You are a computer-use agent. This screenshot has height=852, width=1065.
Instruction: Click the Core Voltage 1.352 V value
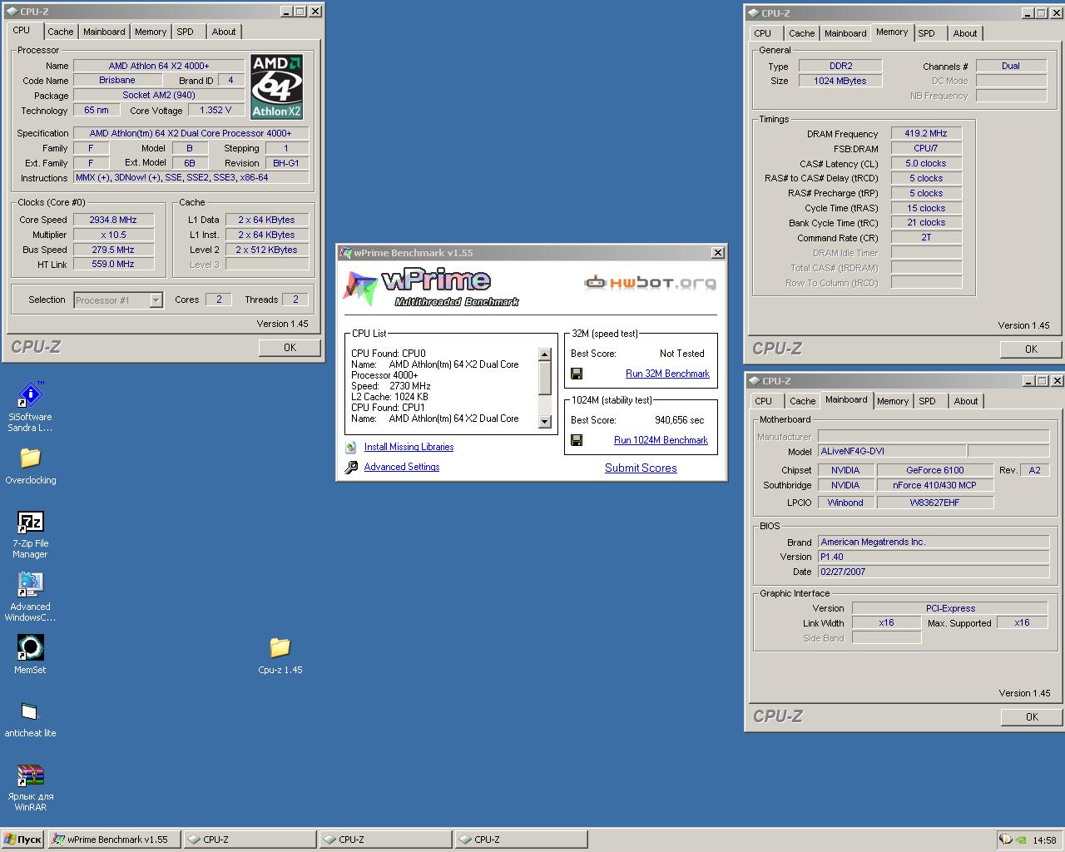(x=216, y=110)
